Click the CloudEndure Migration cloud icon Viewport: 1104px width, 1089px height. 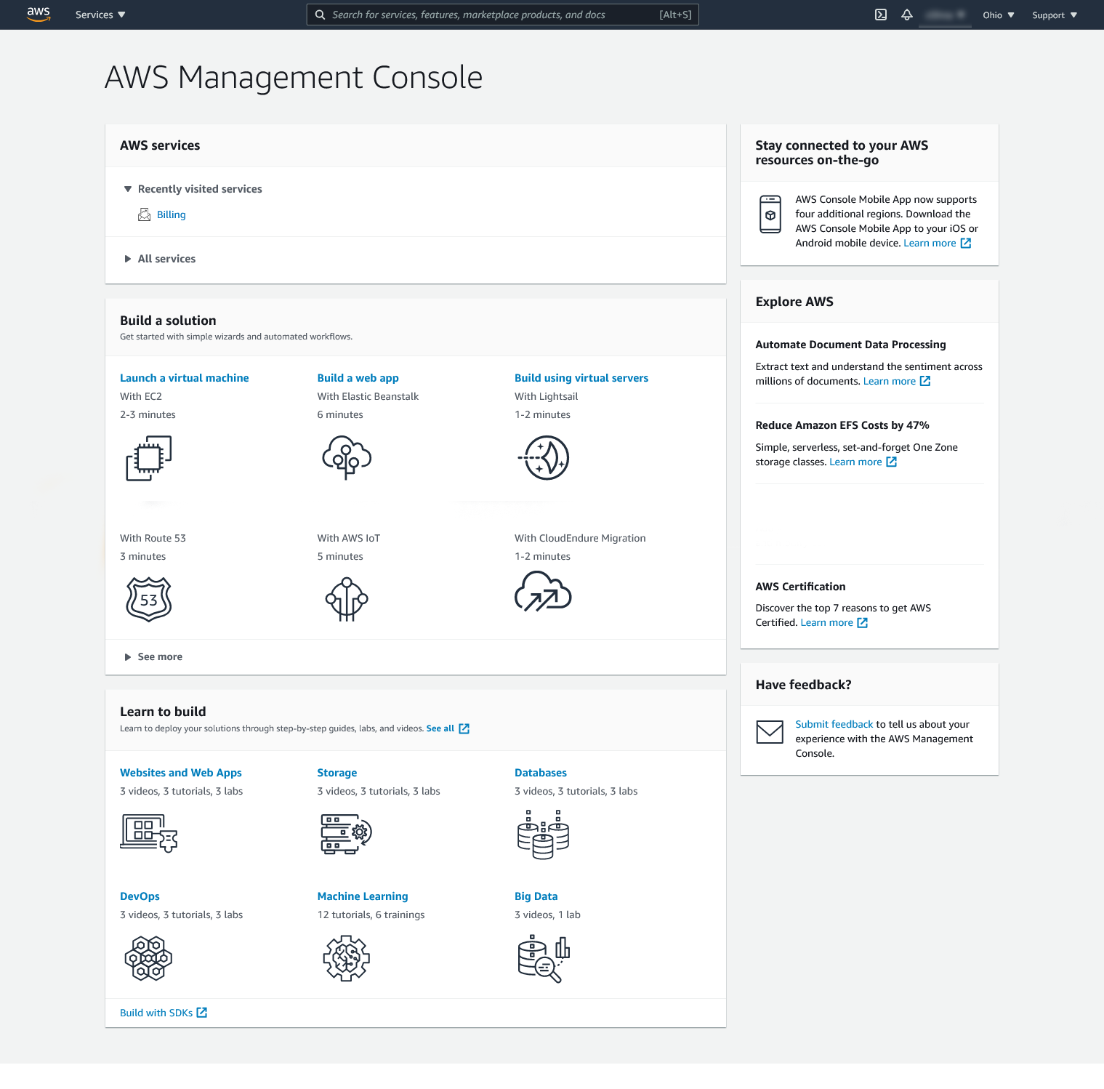click(x=543, y=591)
